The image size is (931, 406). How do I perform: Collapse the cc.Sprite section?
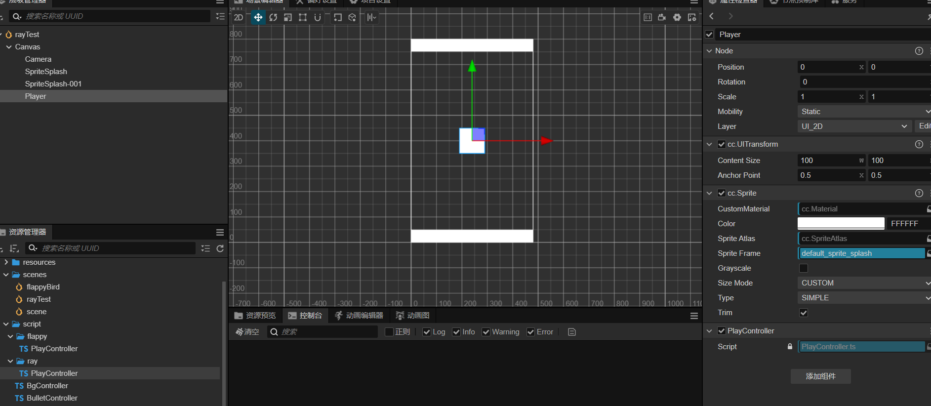coord(709,193)
